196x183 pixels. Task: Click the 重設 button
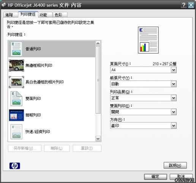tap(87, 148)
